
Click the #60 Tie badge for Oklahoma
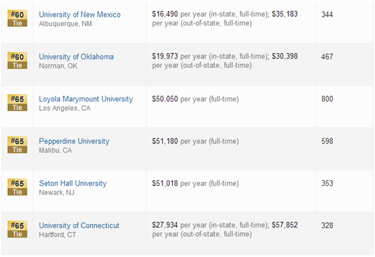coord(17,61)
